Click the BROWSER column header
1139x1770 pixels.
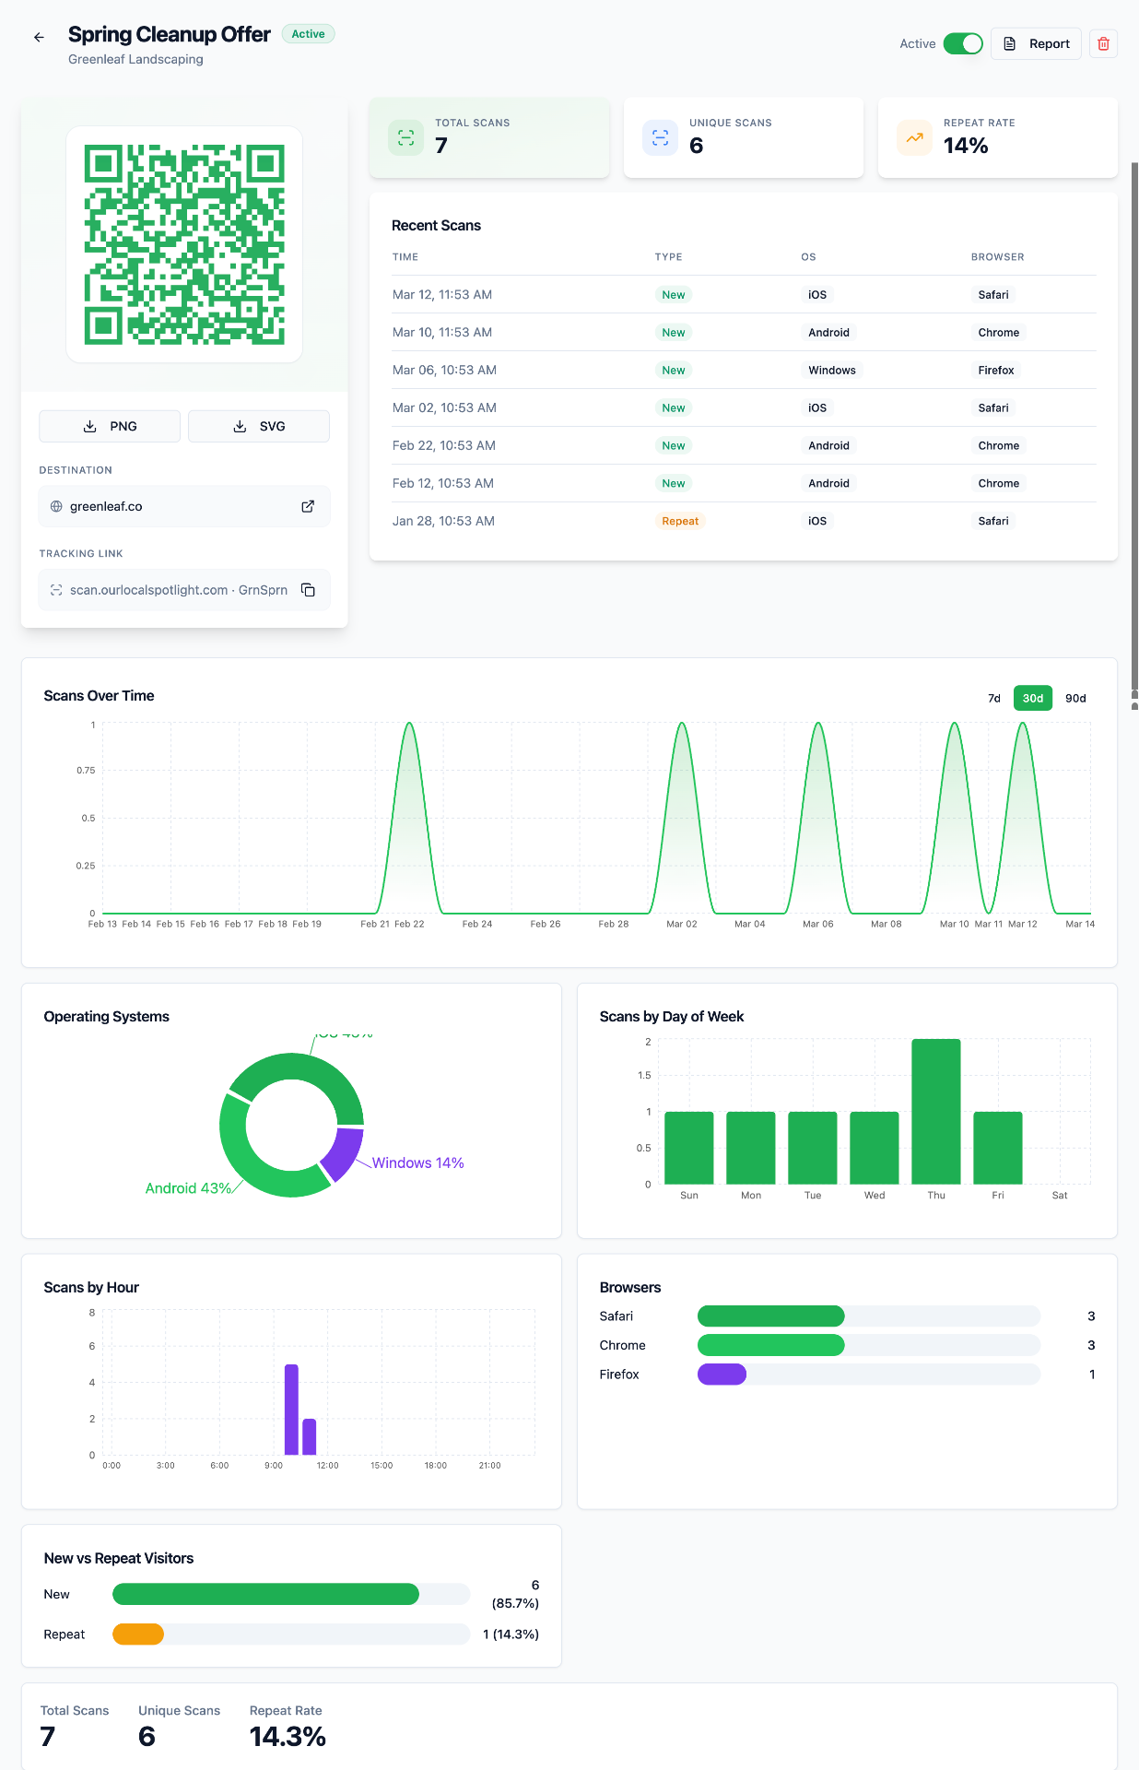997,257
